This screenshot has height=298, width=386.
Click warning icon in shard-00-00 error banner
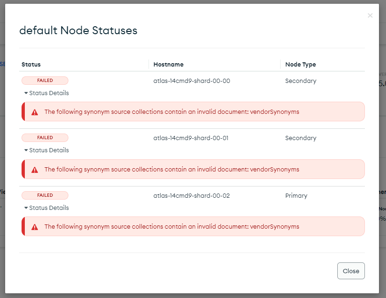click(x=35, y=112)
